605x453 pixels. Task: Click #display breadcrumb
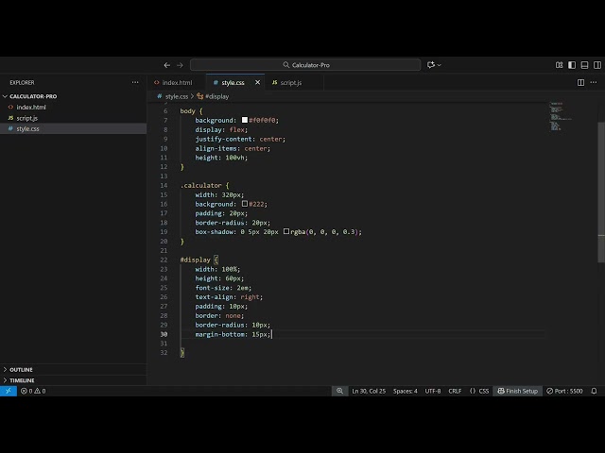pos(216,96)
